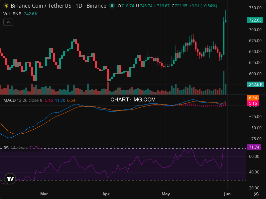This screenshot has height=199, width=266.
Task: Click the pink 5.16 MACD axis tag
Action: [x=253, y=103]
